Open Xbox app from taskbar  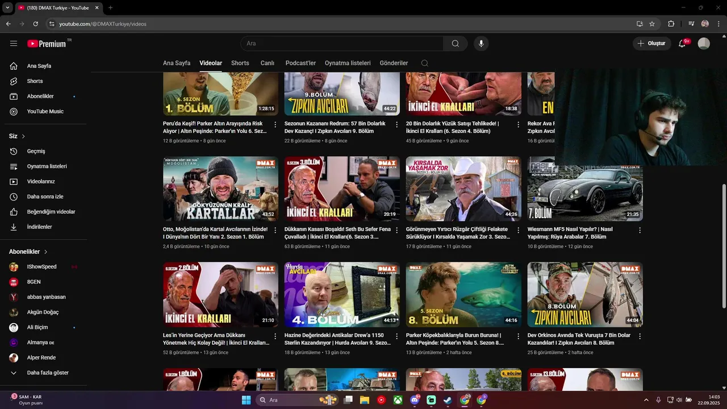398,400
